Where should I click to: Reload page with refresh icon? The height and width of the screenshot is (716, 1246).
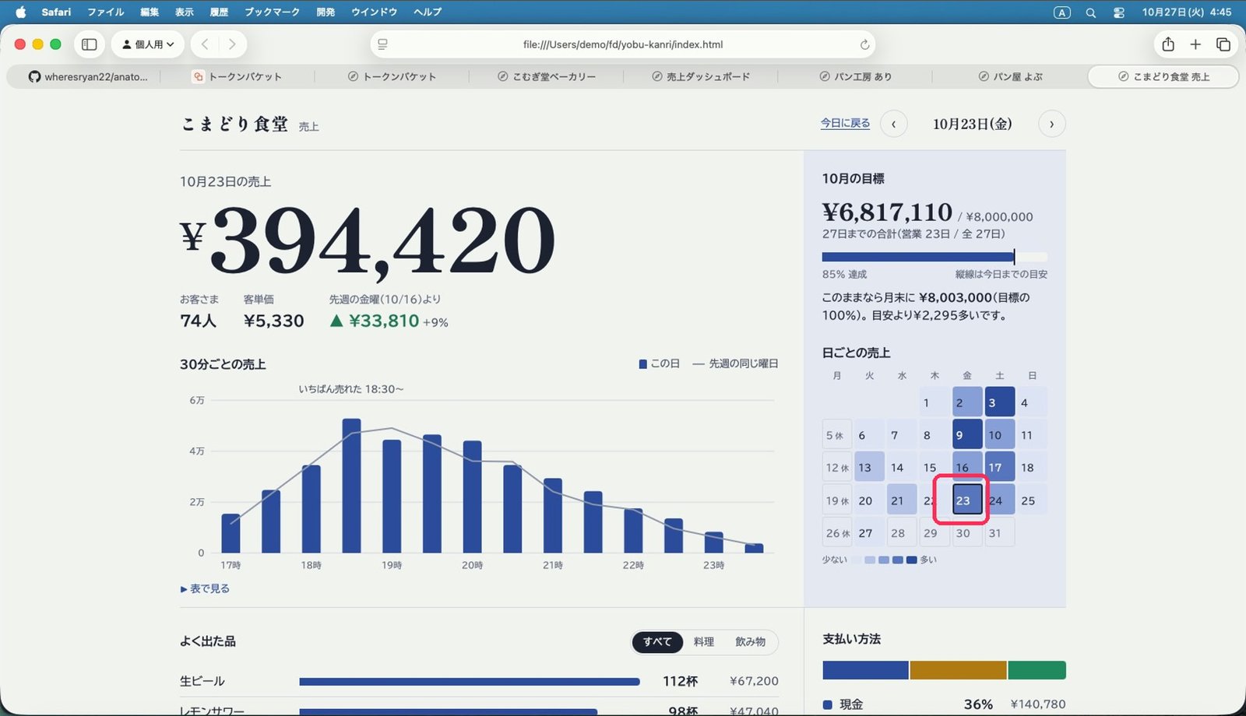(x=864, y=44)
